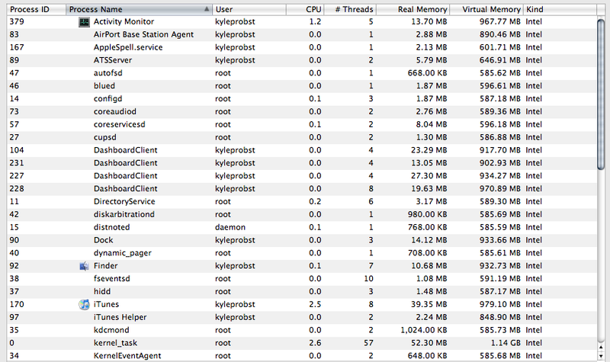Click process ID 170 cell
610x362 pixels.
click(x=17, y=304)
